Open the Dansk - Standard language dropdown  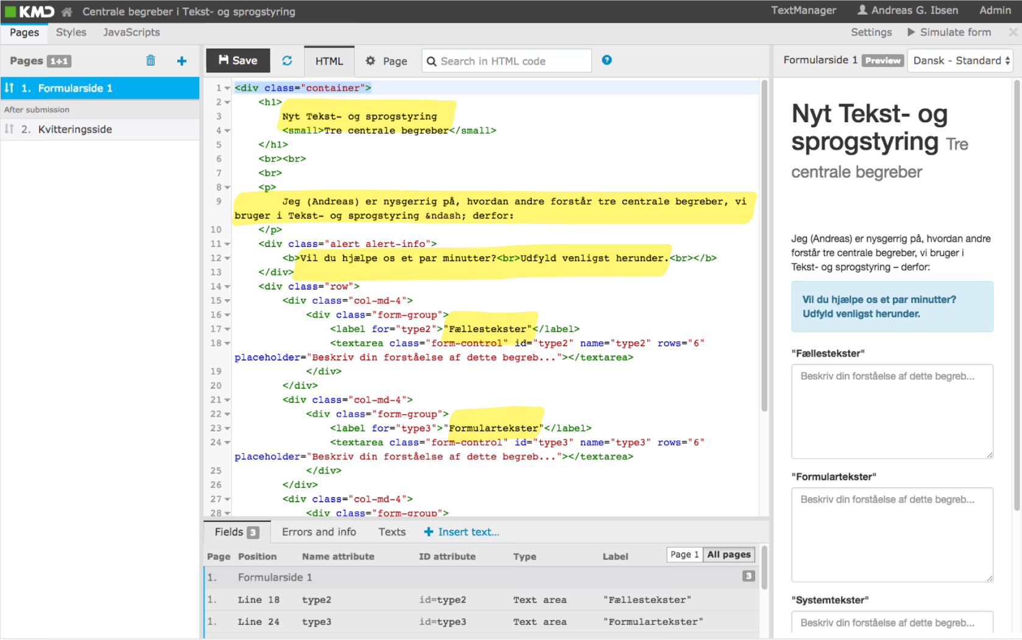tap(960, 61)
